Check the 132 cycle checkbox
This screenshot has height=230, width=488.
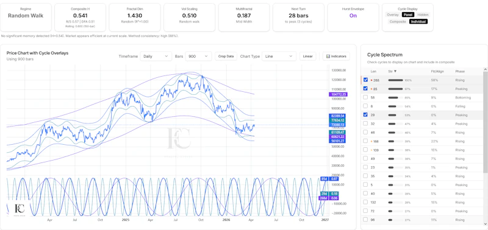tap(365, 202)
